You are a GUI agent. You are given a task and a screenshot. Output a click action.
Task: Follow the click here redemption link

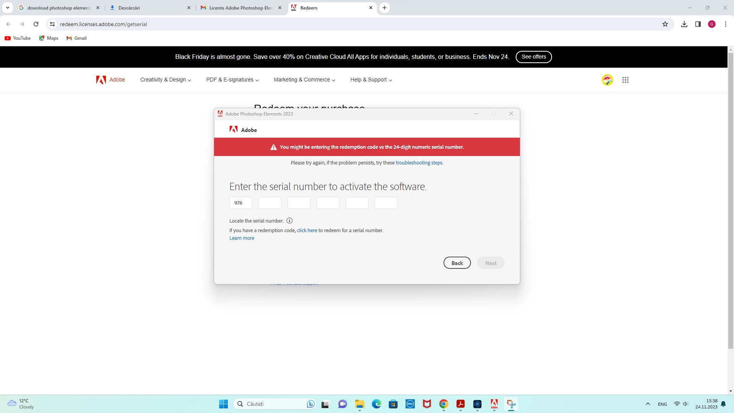307,230
